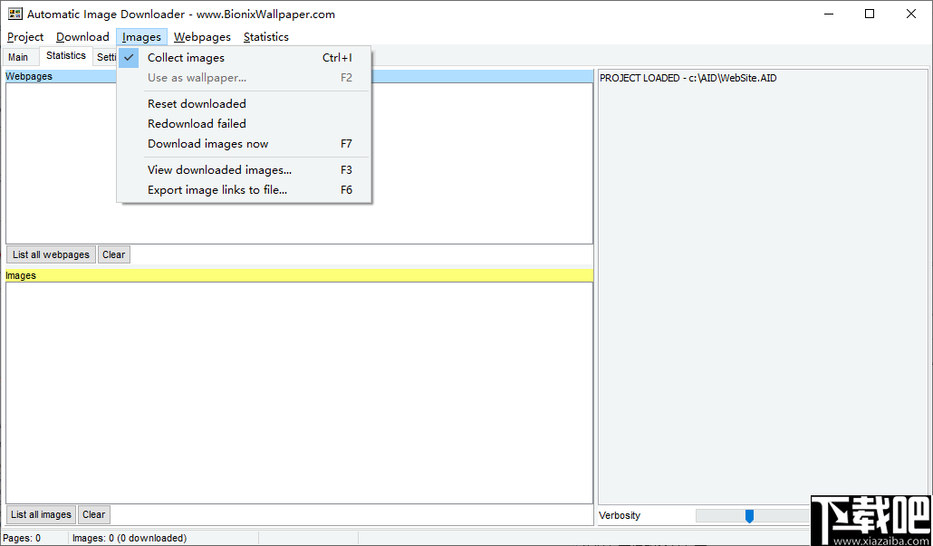Viewport: 933px width, 546px height.
Task: Open the Statistics menu
Action: click(266, 37)
